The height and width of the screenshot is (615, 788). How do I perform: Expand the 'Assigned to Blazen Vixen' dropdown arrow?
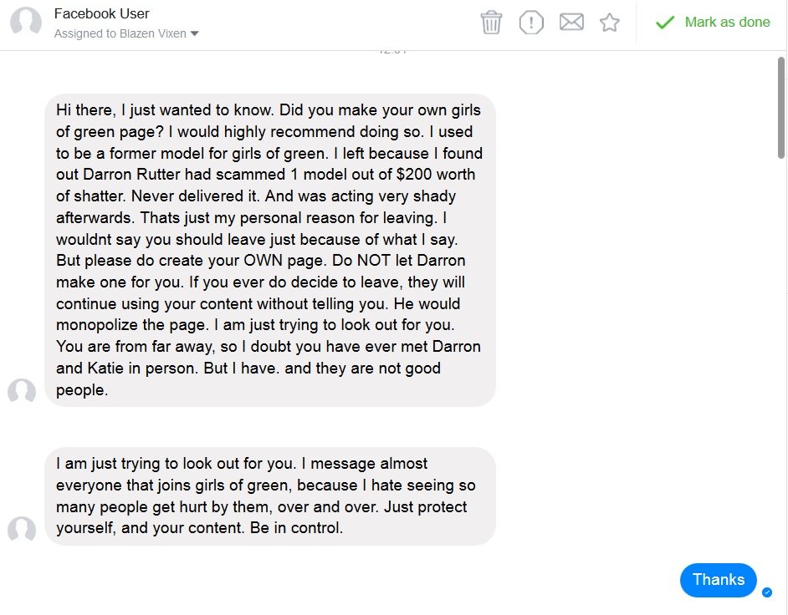[195, 34]
